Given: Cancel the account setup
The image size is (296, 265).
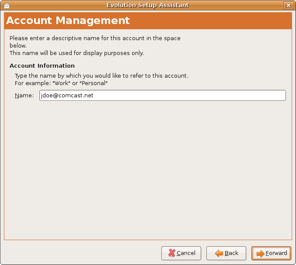Looking at the screenshot, I should coord(181,253).
